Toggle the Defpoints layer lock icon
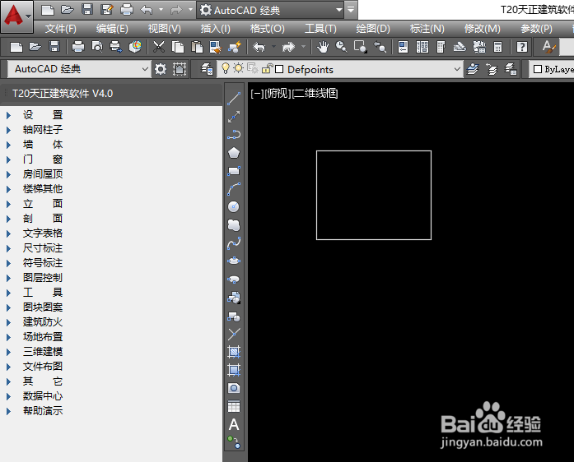This screenshot has height=462, width=574. (x=267, y=68)
